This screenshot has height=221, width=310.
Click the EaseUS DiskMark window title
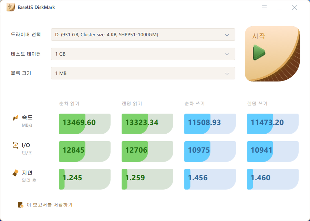36,7
